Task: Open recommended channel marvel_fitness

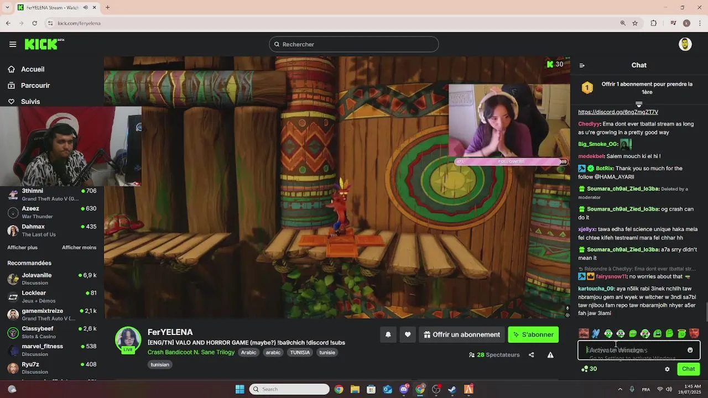Action: point(52,350)
